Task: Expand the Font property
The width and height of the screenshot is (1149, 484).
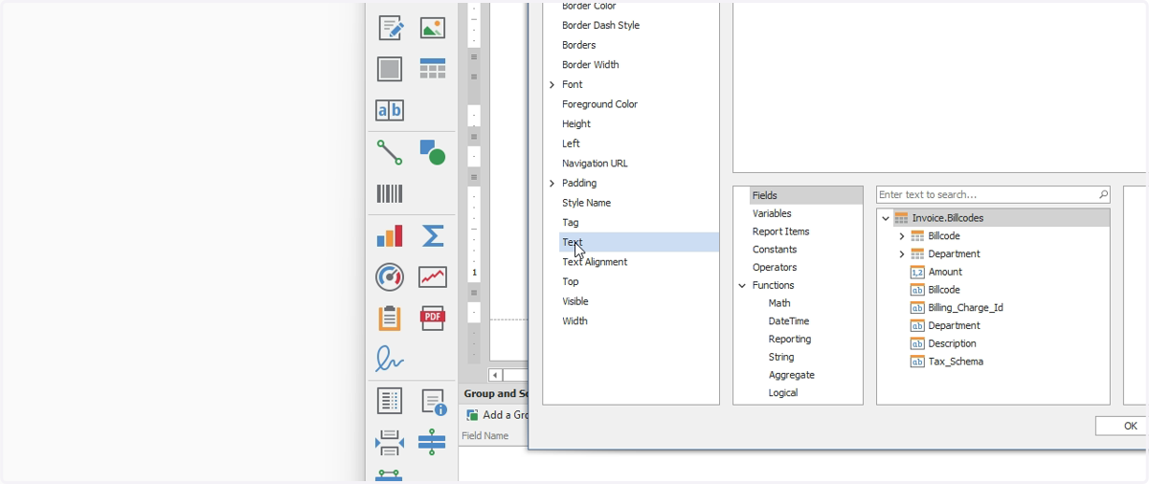Action: click(x=552, y=85)
